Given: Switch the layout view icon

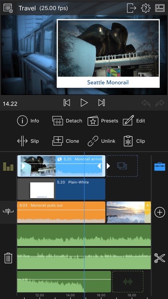Looking at the screenshot, I should 160,8.
